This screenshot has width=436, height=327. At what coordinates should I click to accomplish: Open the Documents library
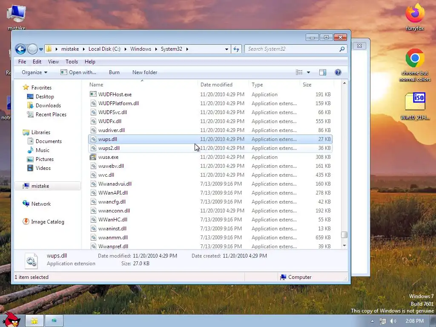tap(49, 141)
